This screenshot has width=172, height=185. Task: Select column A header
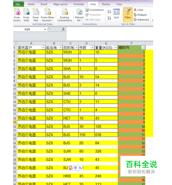[x=31, y=43]
